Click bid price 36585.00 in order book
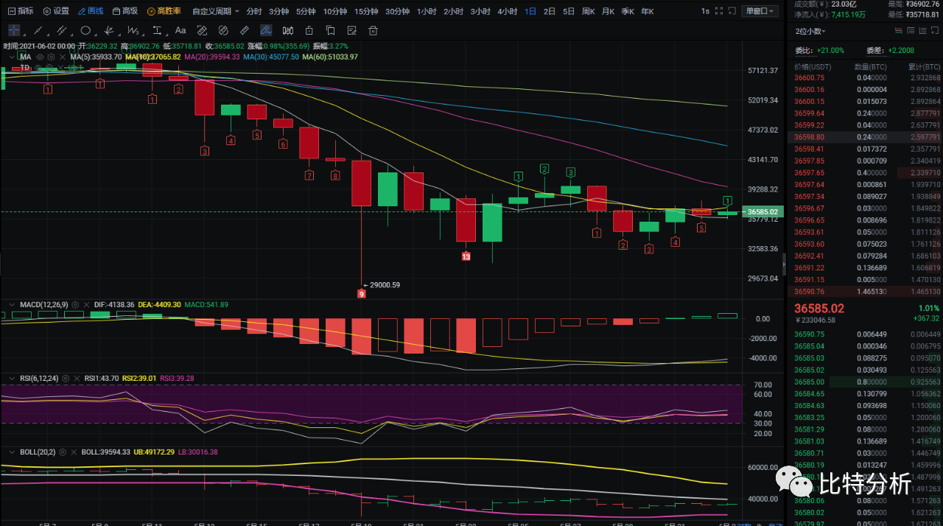This screenshot has height=526, width=943. (810, 382)
